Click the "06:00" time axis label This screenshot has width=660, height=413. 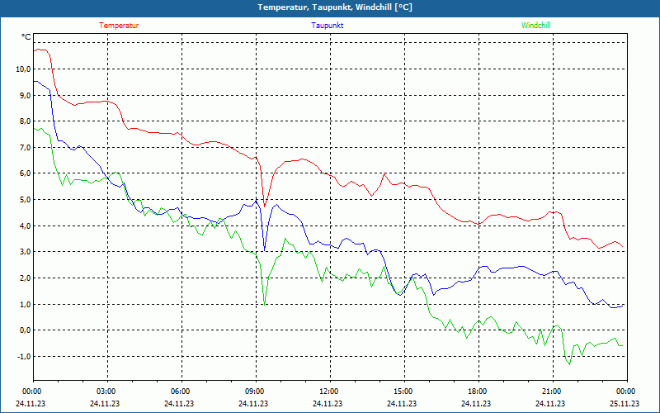tap(181, 392)
